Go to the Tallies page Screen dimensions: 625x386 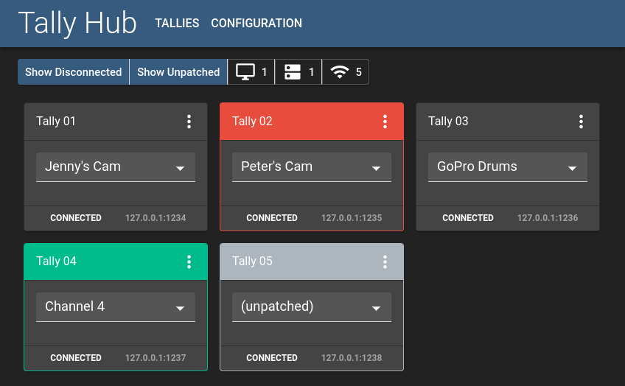click(177, 24)
